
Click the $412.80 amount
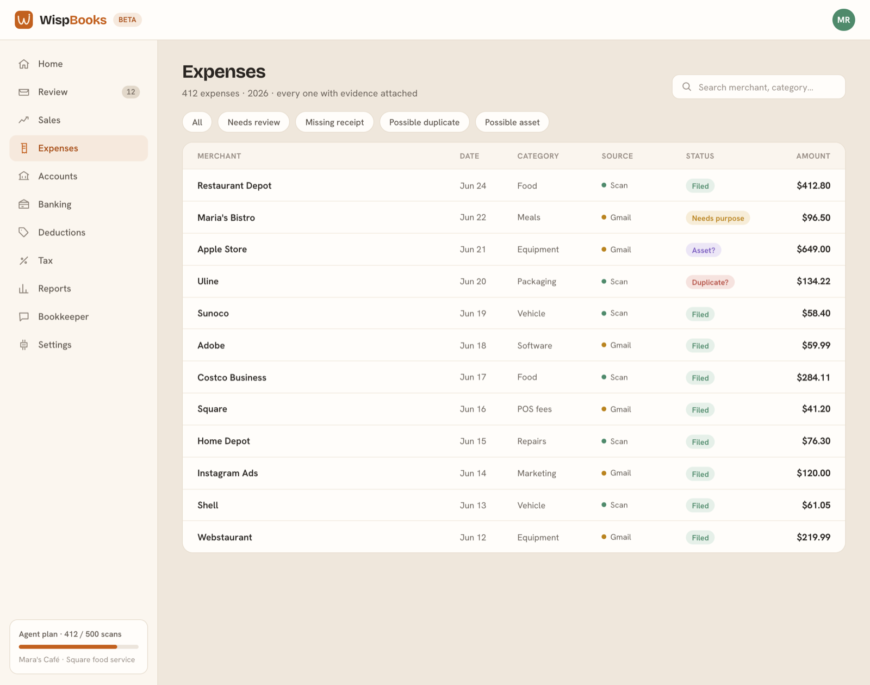(x=813, y=185)
